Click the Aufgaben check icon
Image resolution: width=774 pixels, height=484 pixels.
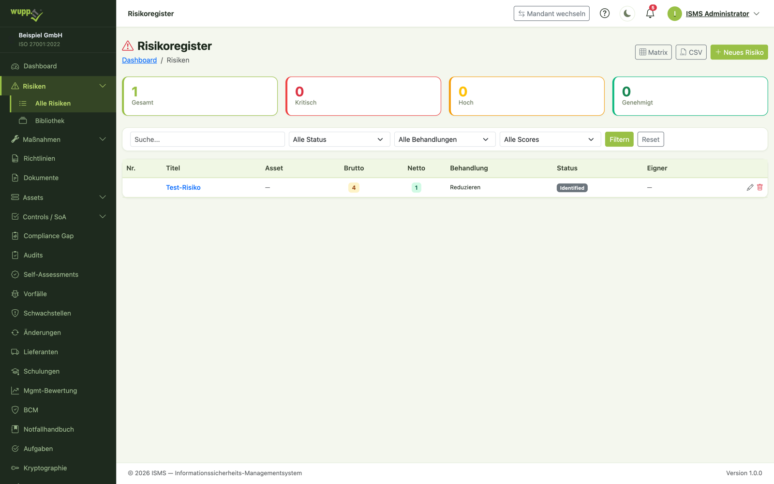click(x=15, y=449)
